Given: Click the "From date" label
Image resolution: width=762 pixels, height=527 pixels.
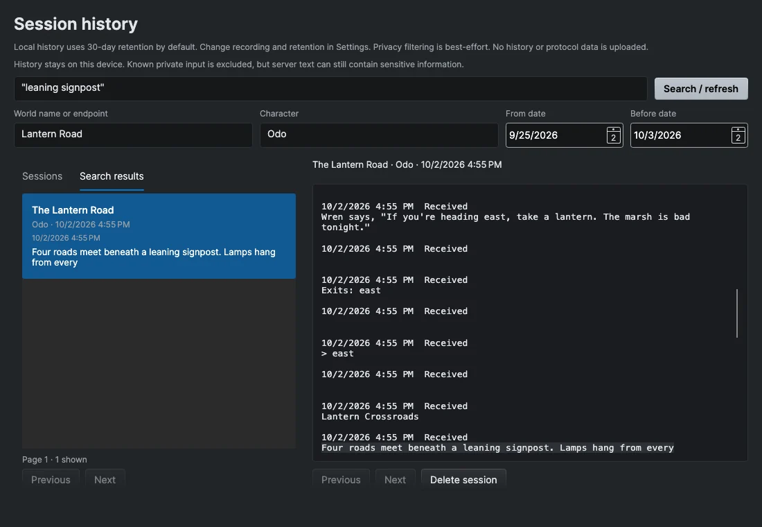Looking at the screenshot, I should 525,114.
